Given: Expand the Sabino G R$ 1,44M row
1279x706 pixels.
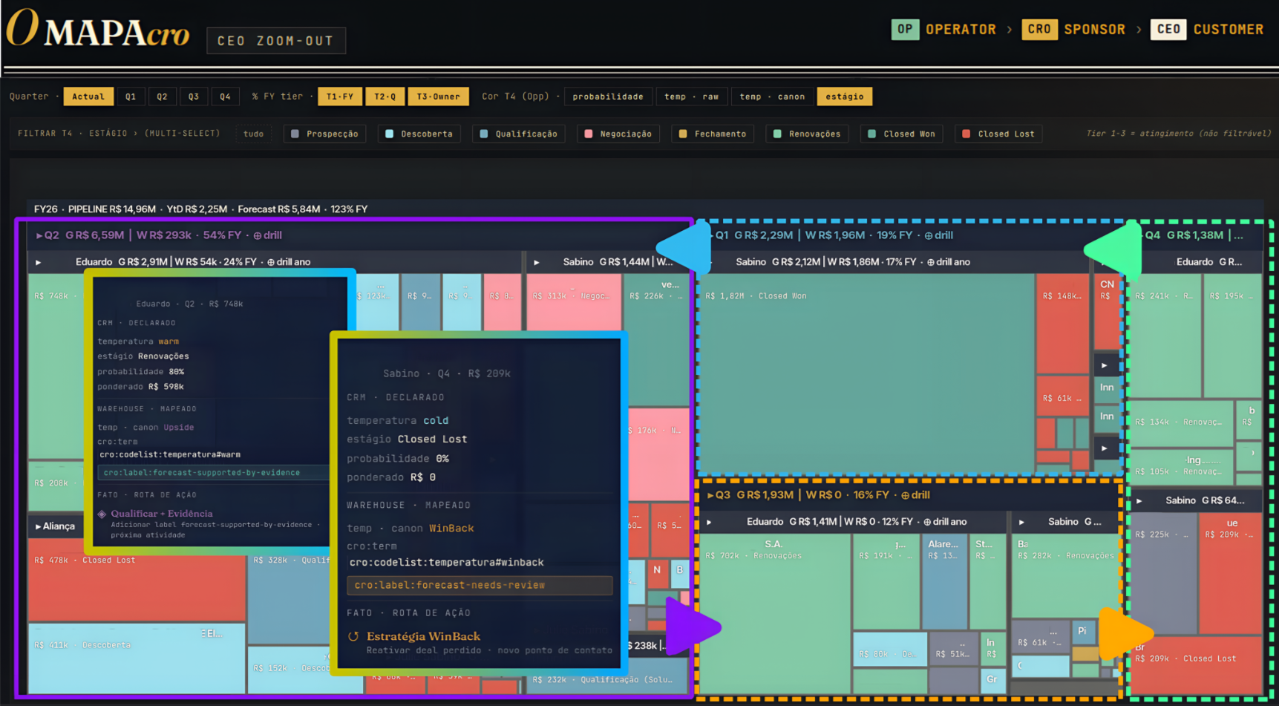Looking at the screenshot, I should click(537, 262).
